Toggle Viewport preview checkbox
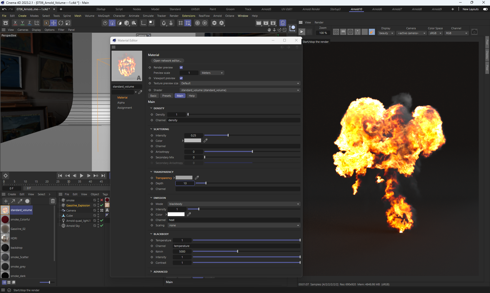The image size is (490, 293). 181,78
